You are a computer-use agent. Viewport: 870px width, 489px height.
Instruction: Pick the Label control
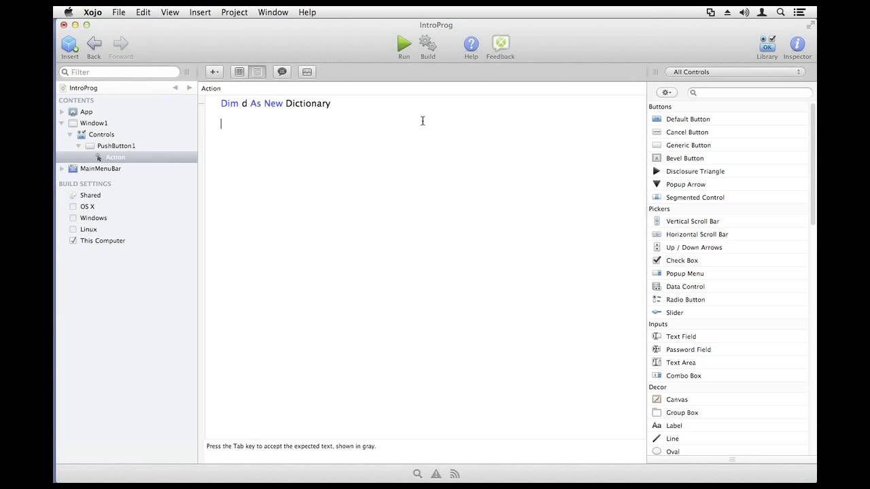point(674,426)
